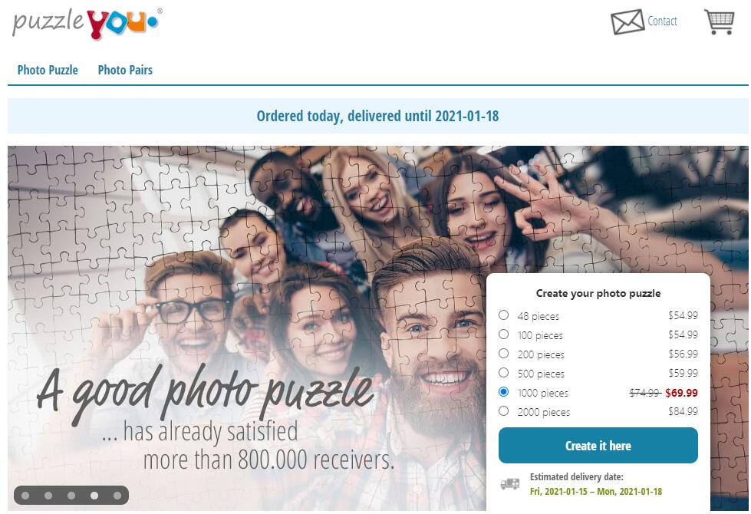Click the Create it here button

pyautogui.click(x=598, y=446)
